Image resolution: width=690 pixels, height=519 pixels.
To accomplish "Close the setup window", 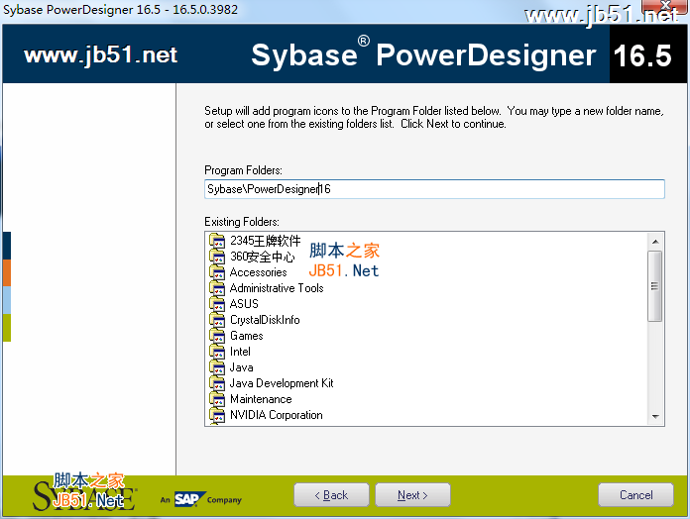I will pyautogui.click(x=665, y=5).
